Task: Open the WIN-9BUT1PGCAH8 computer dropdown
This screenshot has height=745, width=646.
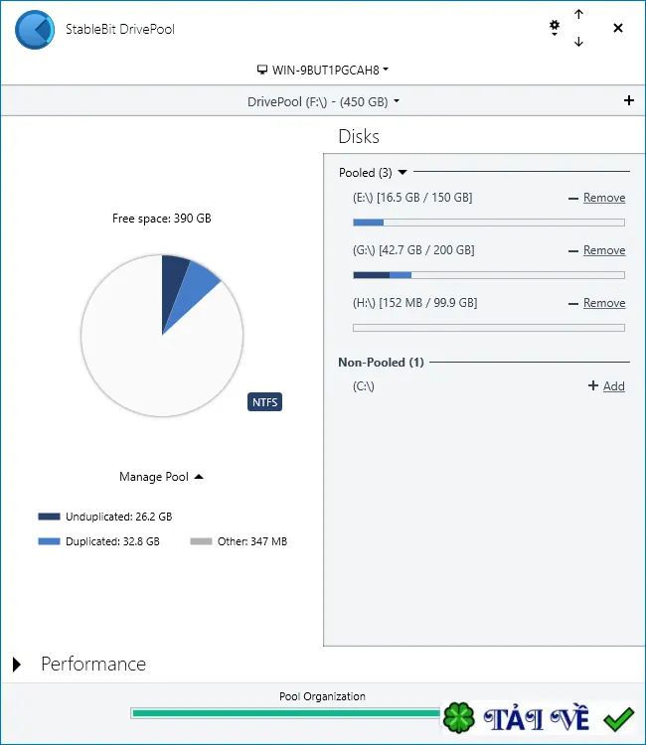Action: (323, 70)
